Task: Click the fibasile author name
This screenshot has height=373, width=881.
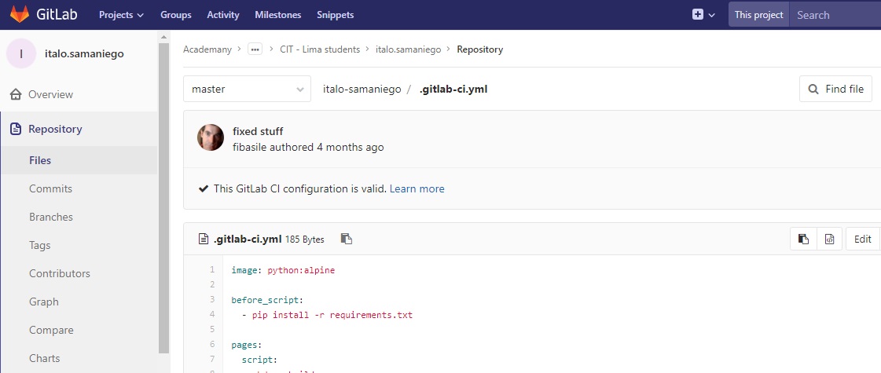Action: coord(249,147)
